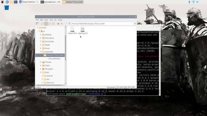Expand the Templates folder node
The image size is (207, 116).
tap(41, 69)
